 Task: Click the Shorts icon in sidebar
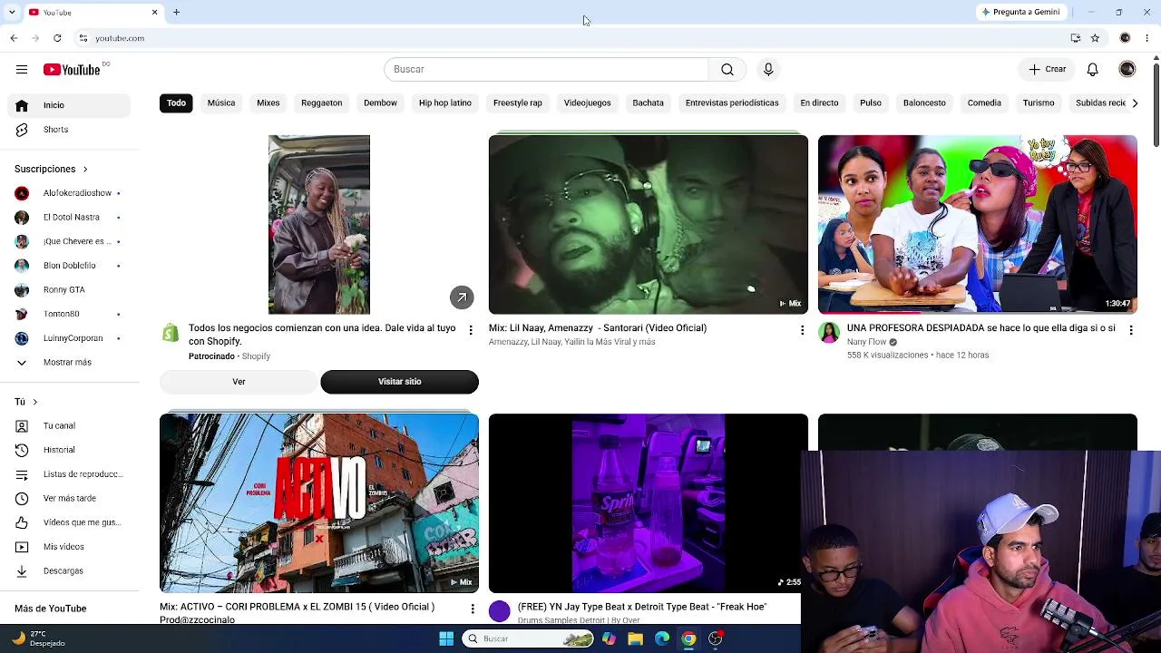[x=22, y=130]
